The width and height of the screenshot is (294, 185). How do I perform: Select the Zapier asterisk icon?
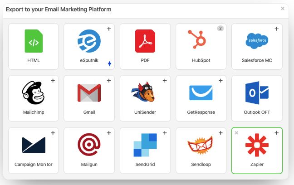tap(257, 145)
